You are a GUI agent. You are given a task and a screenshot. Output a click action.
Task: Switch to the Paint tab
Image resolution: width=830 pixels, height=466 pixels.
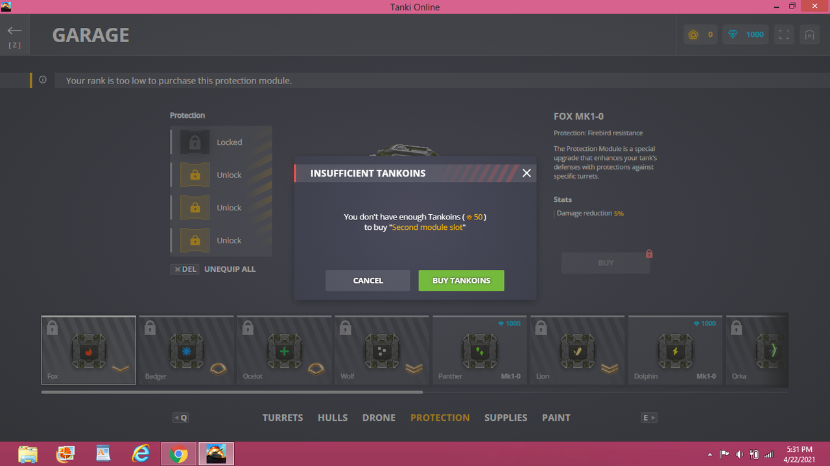pyautogui.click(x=556, y=417)
